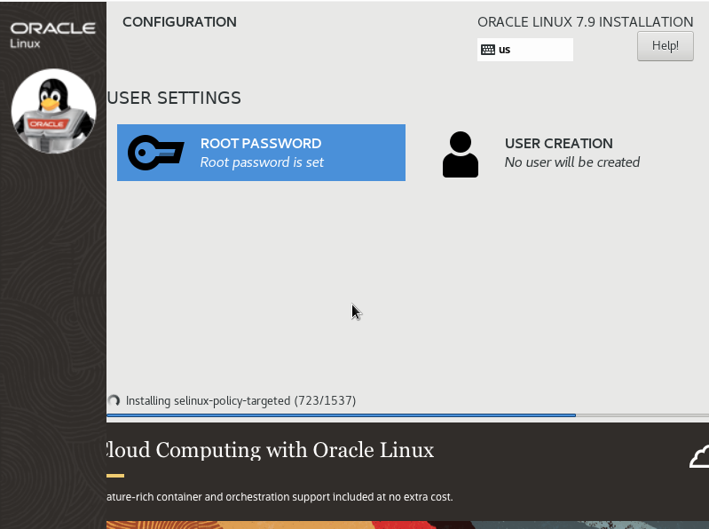Click the CONFIGURATION page heading
Image resolution: width=709 pixels, height=529 pixels.
[x=179, y=22]
